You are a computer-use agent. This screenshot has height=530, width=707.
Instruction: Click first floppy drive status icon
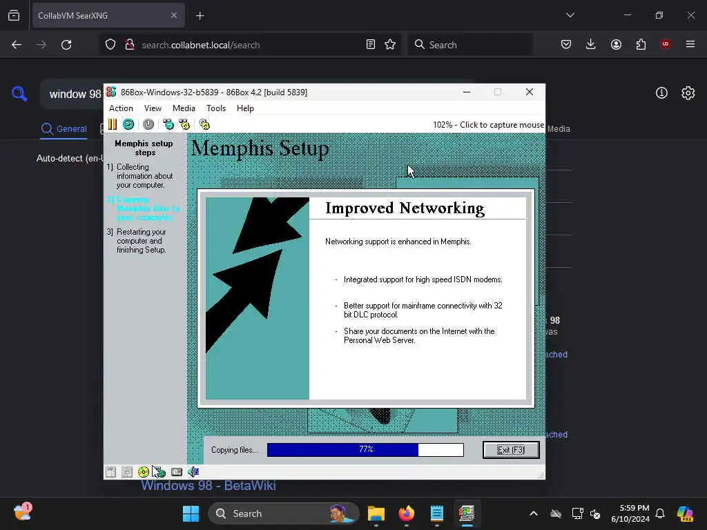pyautogui.click(x=110, y=472)
